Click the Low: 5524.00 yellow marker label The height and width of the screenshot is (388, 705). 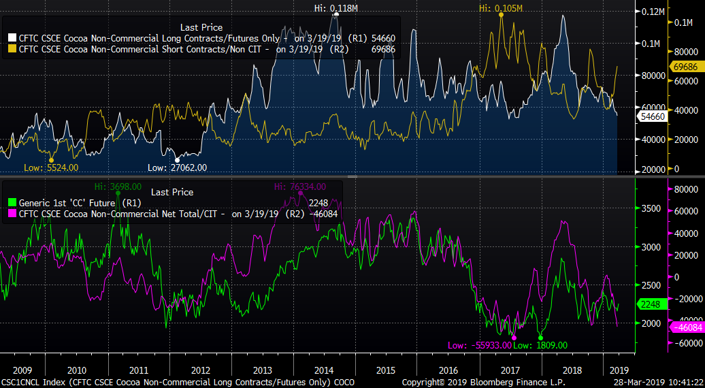coord(51,167)
